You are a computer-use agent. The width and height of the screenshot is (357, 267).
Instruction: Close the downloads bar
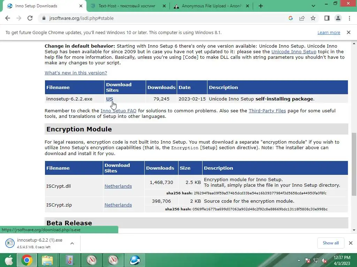tap(351, 243)
